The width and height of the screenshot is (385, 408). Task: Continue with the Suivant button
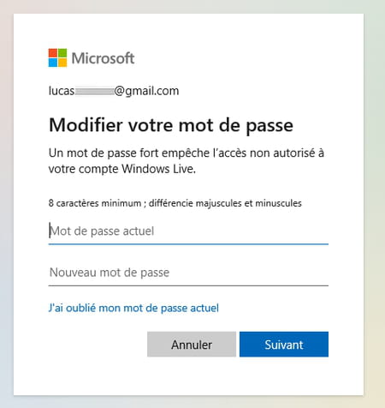[284, 345]
